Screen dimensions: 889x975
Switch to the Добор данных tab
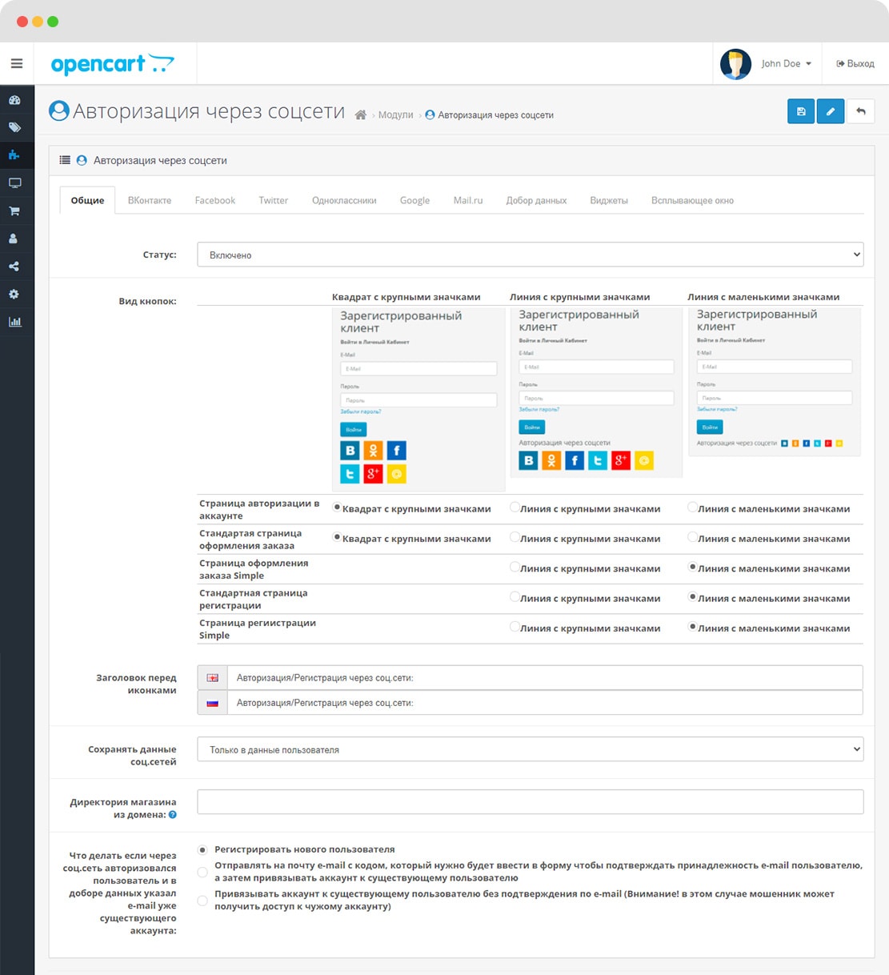536,200
